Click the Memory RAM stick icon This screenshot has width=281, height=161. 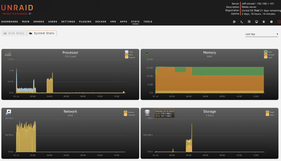pos(147,53)
